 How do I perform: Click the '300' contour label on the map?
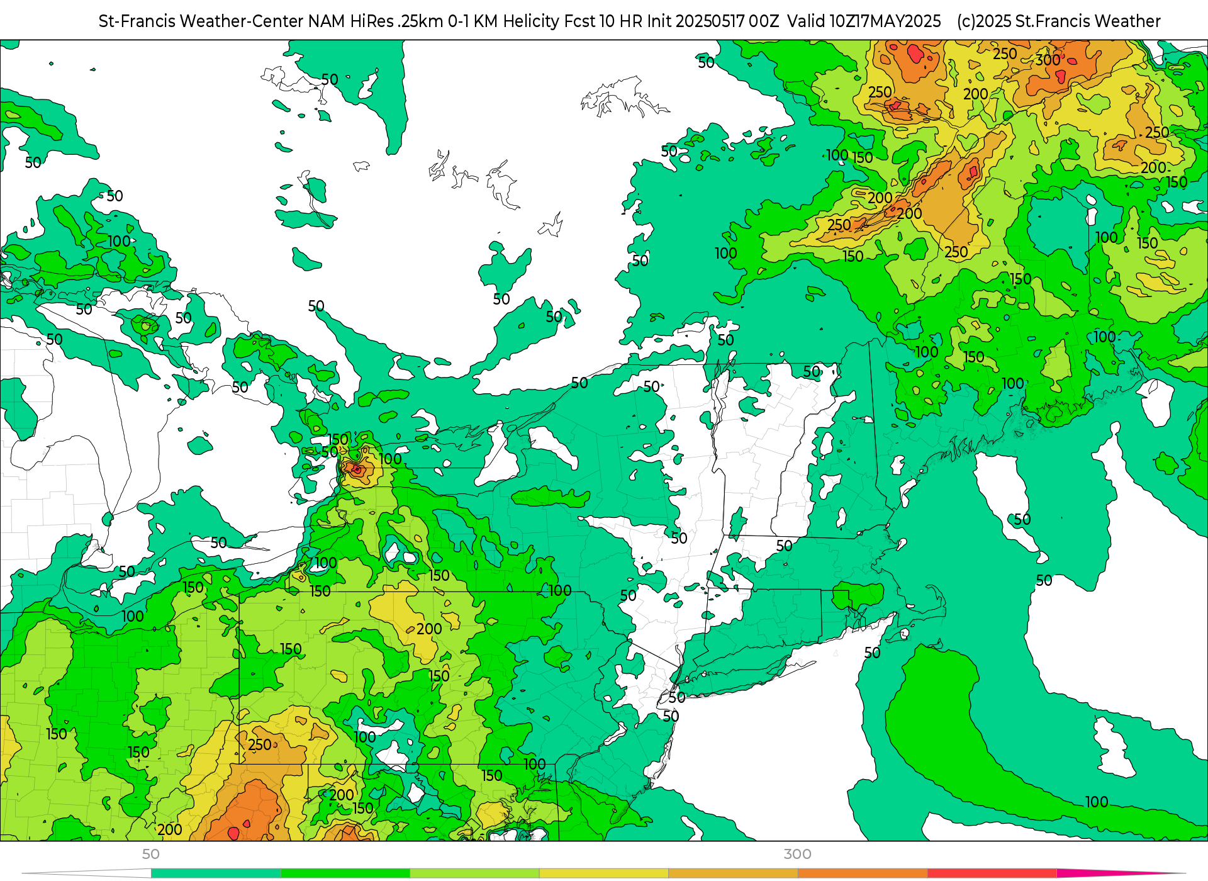pyautogui.click(x=1048, y=60)
